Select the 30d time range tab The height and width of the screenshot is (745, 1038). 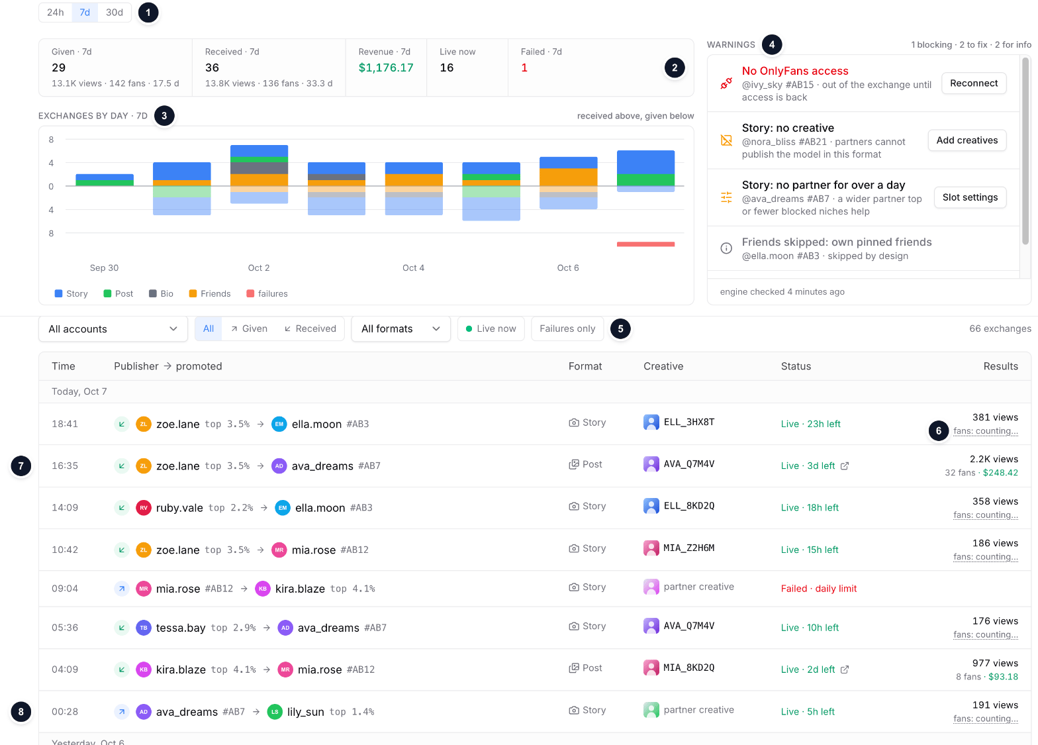tap(115, 13)
